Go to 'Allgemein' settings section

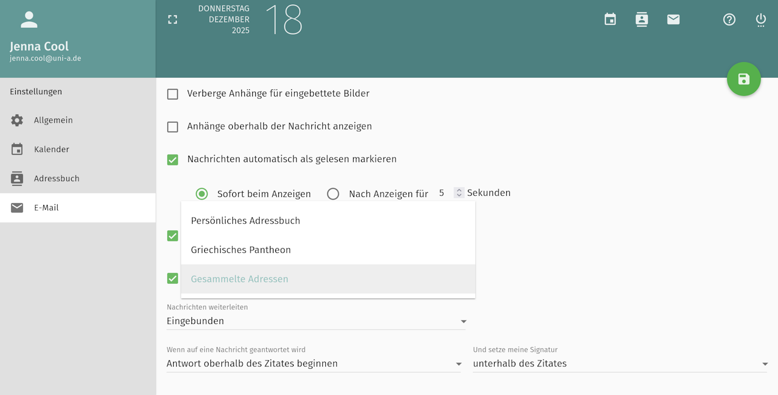click(53, 120)
